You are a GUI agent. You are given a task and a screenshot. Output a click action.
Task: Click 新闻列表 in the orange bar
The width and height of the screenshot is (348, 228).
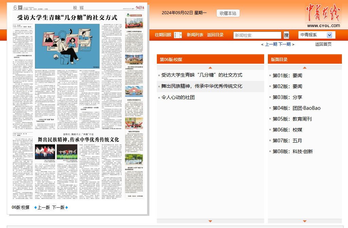[x=195, y=35]
